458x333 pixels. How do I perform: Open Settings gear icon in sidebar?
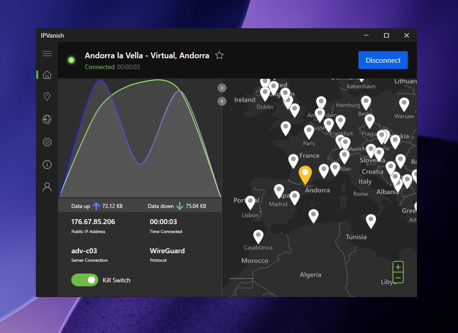[47, 142]
